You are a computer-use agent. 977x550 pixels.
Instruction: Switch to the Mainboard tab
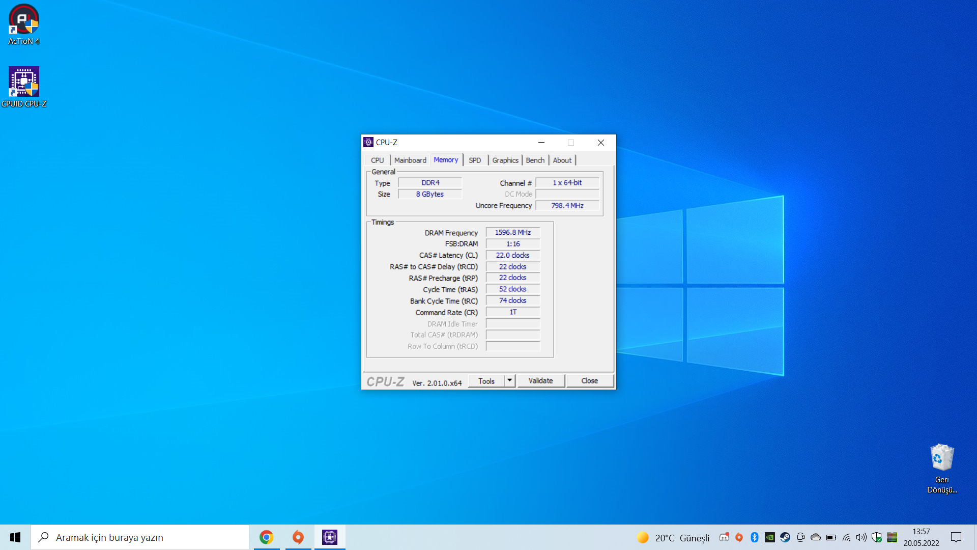(x=410, y=160)
